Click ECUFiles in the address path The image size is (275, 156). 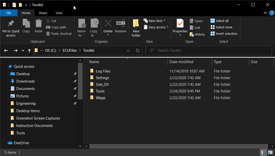click(x=70, y=50)
